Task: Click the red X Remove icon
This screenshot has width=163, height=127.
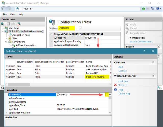Action: pos(115,85)
